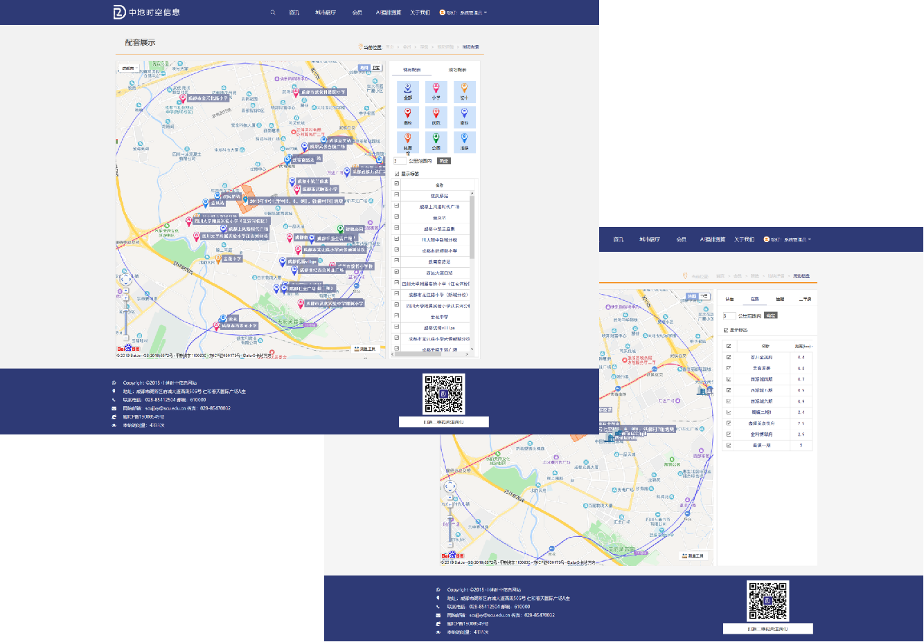The image size is (924, 642).
Task: Click the 中地时空信息 logo in the header
Action: pos(147,12)
